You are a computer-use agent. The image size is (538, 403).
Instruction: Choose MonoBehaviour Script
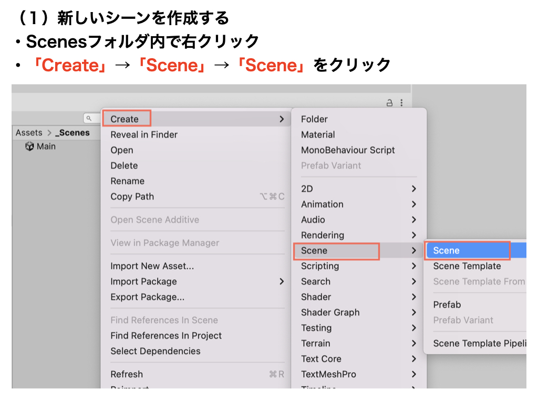pos(348,150)
